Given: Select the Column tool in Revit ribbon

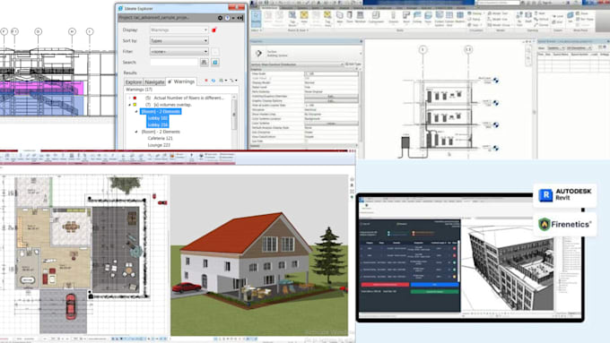Looking at the screenshot, I should pyautogui.click(x=393, y=18).
